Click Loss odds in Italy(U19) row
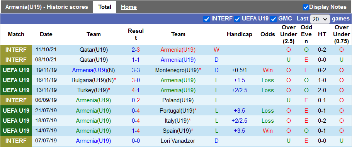The image size is (352, 147). 268,121
